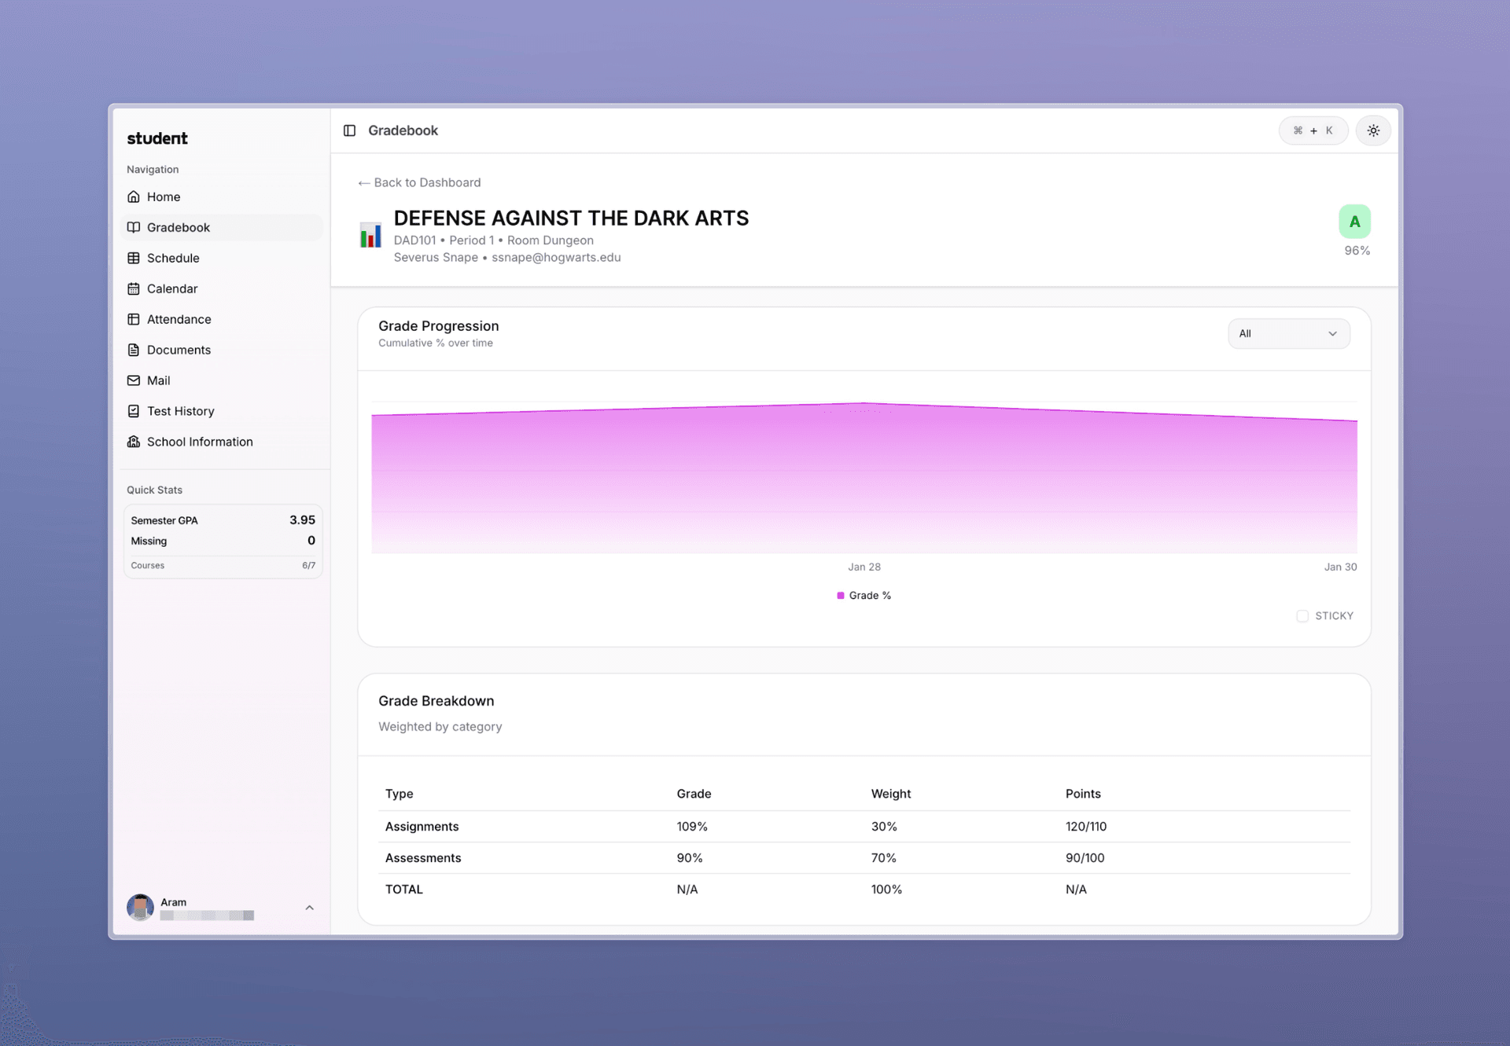Click the School Information building icon
Viewport: 1510px width, 1046px height.
tap(134, 442)
